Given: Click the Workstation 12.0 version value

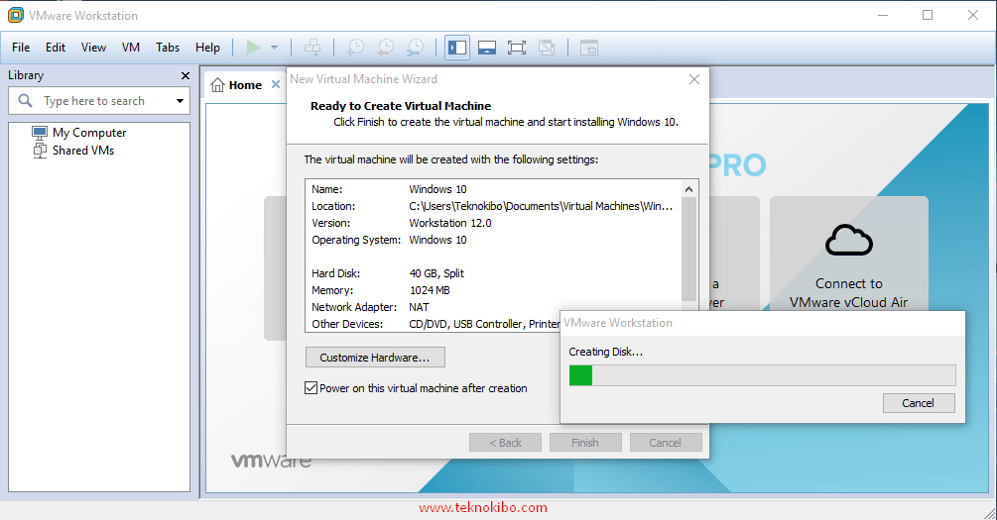Looking at the screenshot, I should click(x=450, y=223).
